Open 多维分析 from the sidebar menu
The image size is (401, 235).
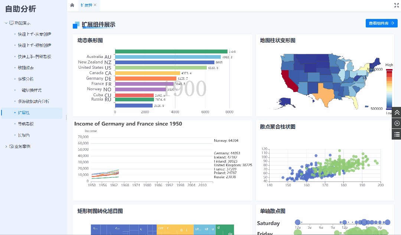tap(26, 79)
